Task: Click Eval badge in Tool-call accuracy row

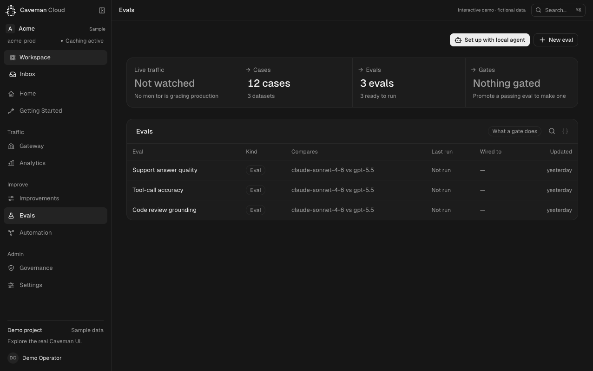Action: (256, 190)
